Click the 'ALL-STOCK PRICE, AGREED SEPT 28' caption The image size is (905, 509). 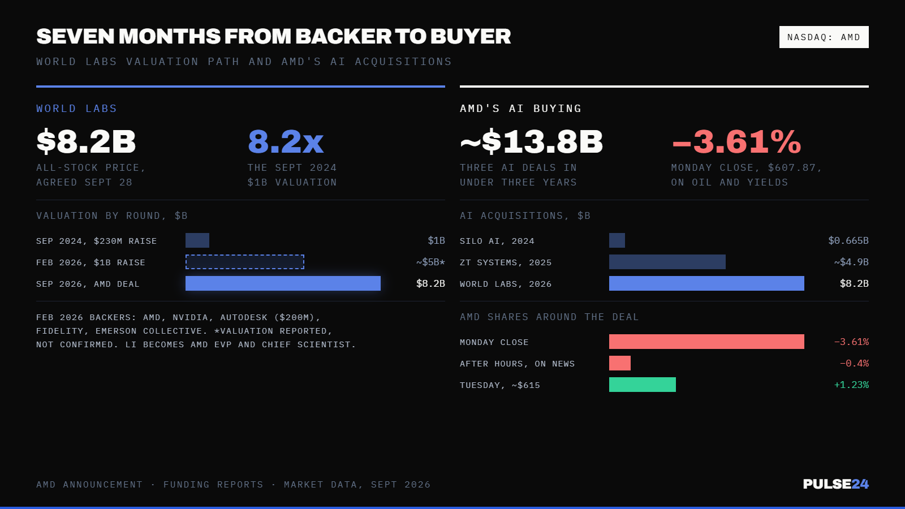(x=91, y=175)
